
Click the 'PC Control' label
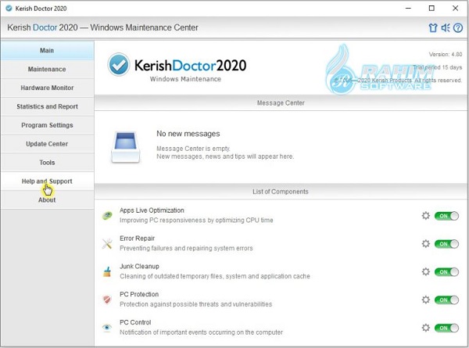point(135,322)
